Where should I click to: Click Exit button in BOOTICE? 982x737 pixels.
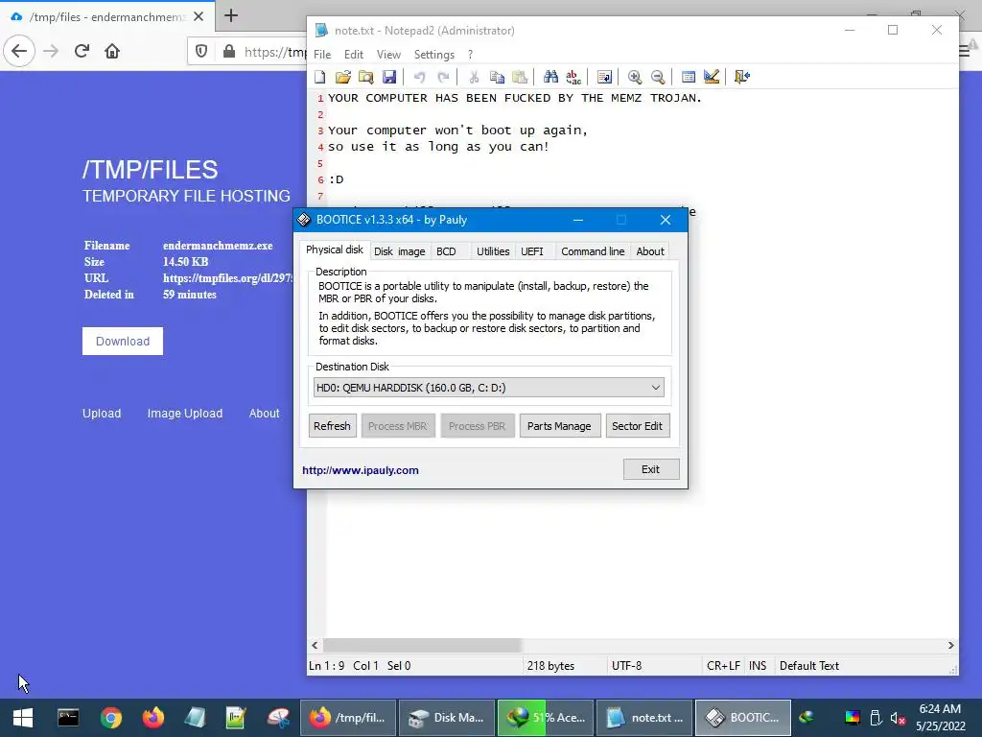coord(651,469)
